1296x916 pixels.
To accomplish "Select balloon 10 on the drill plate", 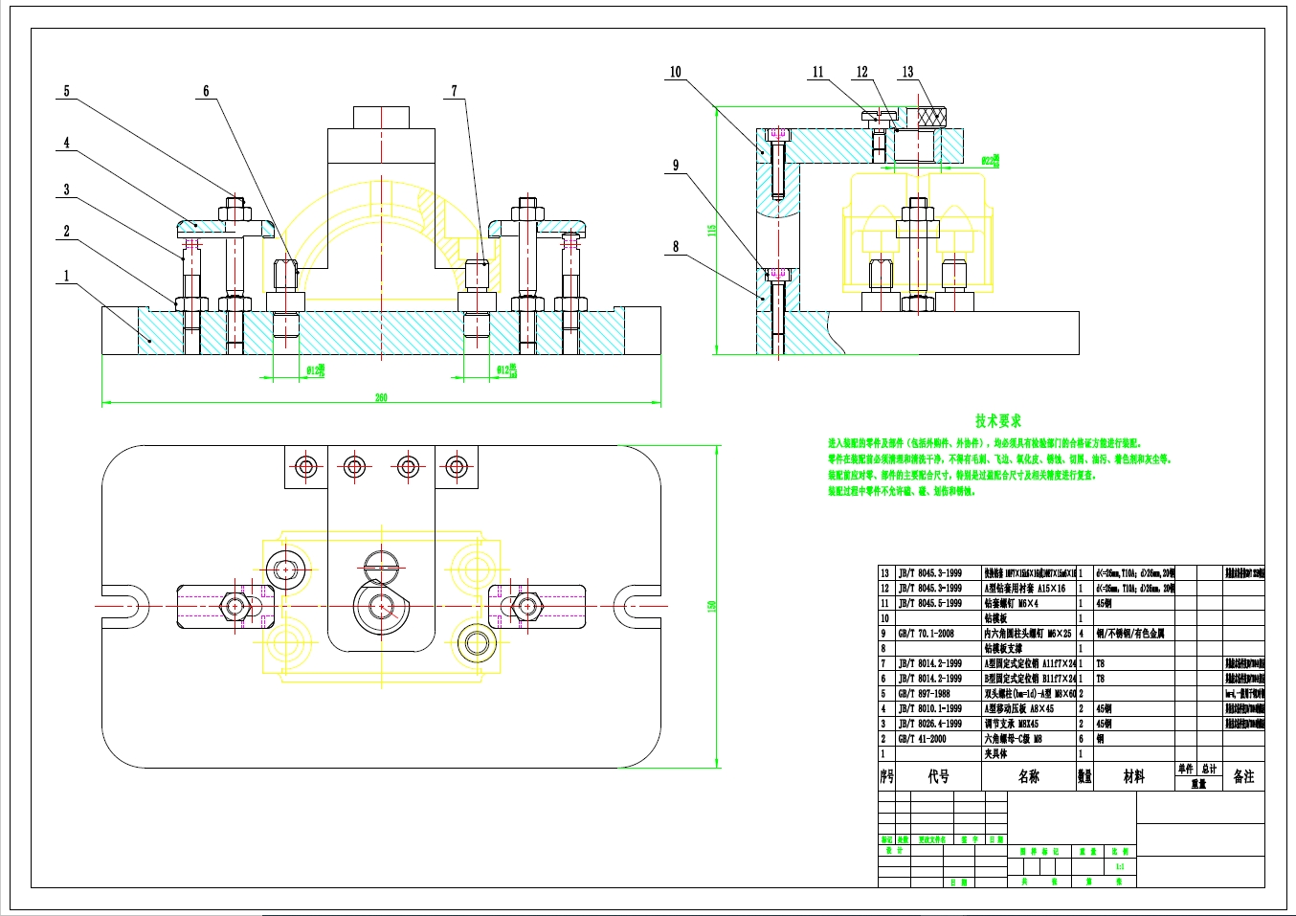I will pyautogui.click(x=677, y=70).
